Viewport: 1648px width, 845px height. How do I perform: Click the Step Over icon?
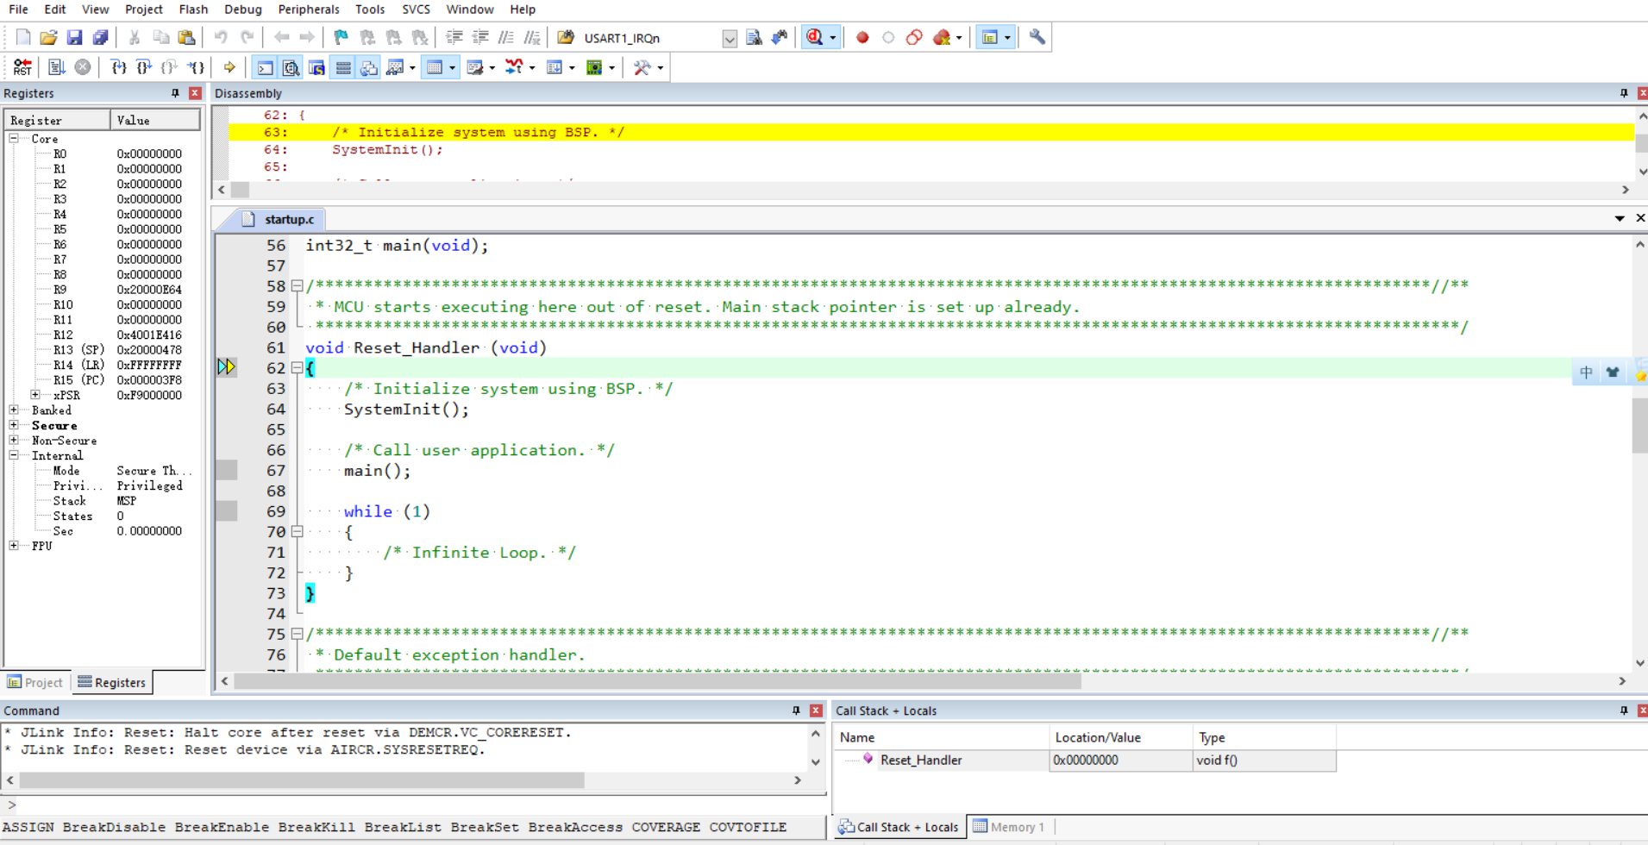tap(144, 67)
